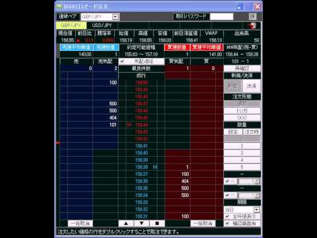The height and width of the screenshot is (238, 317).
Task: Click the trading password input field
Action: pyautogui.click(x=221, y=17)
